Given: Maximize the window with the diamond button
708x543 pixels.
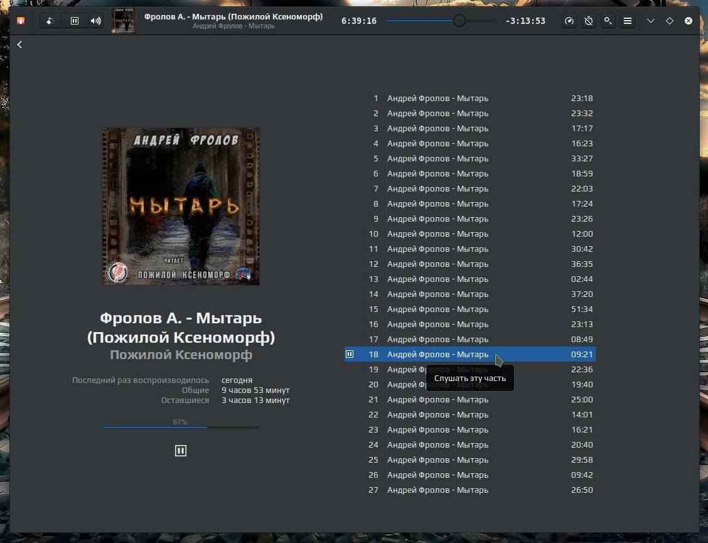Looking at the screenshot, I should click(670, 21).
